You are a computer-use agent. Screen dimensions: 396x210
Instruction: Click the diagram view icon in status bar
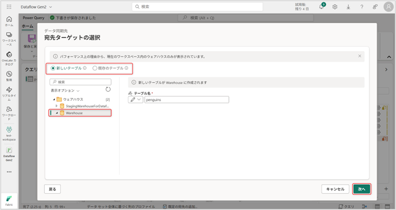(x=364, y=206)
